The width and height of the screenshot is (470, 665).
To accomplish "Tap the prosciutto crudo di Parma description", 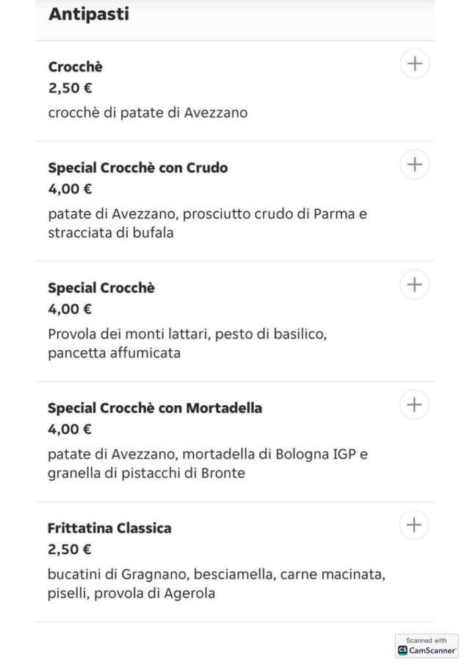I will point(207,223).
